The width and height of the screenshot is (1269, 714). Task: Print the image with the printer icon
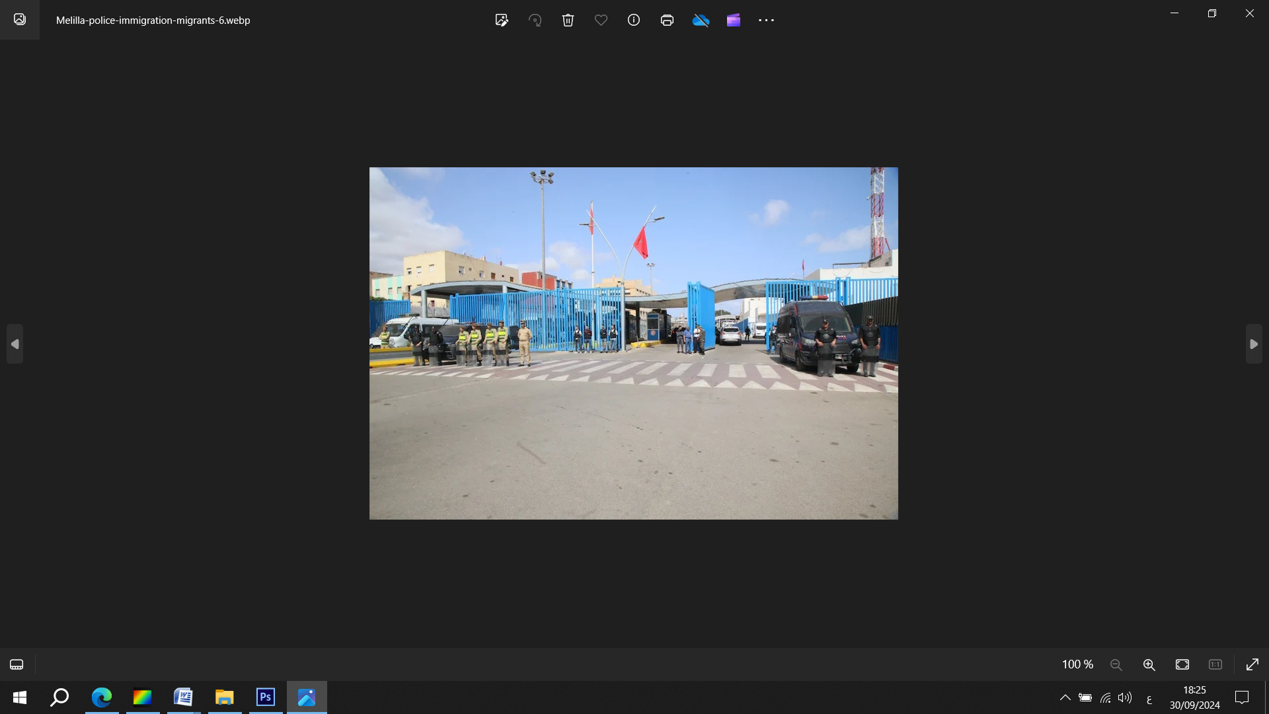667,20
